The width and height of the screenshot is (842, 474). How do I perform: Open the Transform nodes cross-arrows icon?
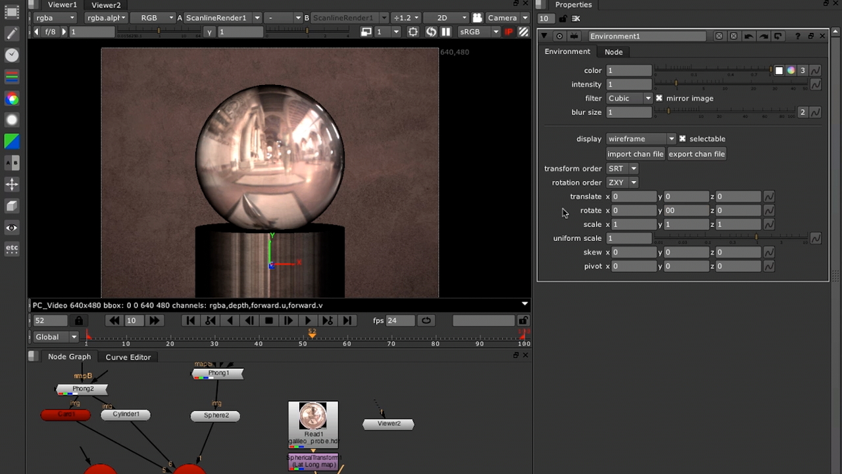pos(12,184)
